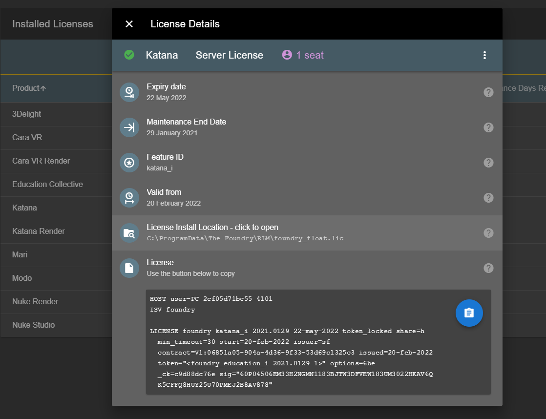The image size is (546, 419).
Task: Open help for Maintenance End Date
Action: pos(488,127)
